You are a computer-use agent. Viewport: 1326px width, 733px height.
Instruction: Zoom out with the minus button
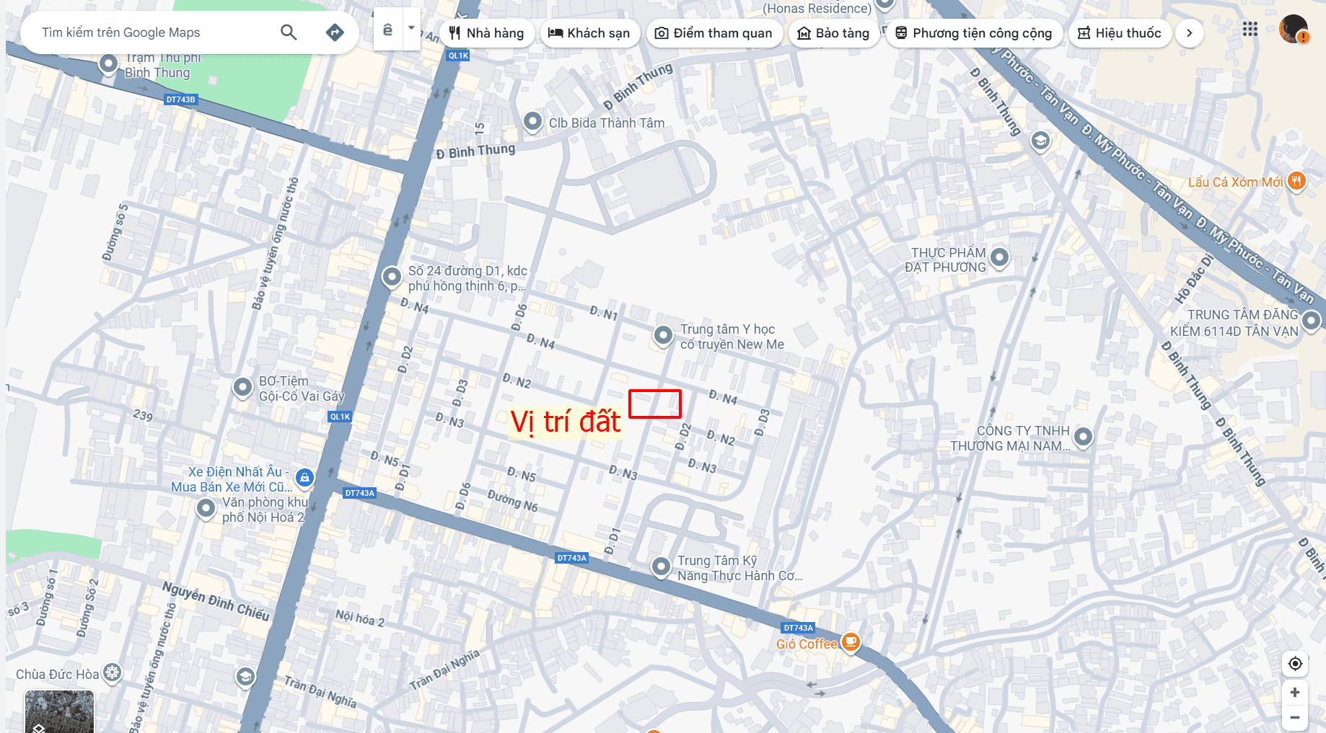click(x=1295, y=718)
